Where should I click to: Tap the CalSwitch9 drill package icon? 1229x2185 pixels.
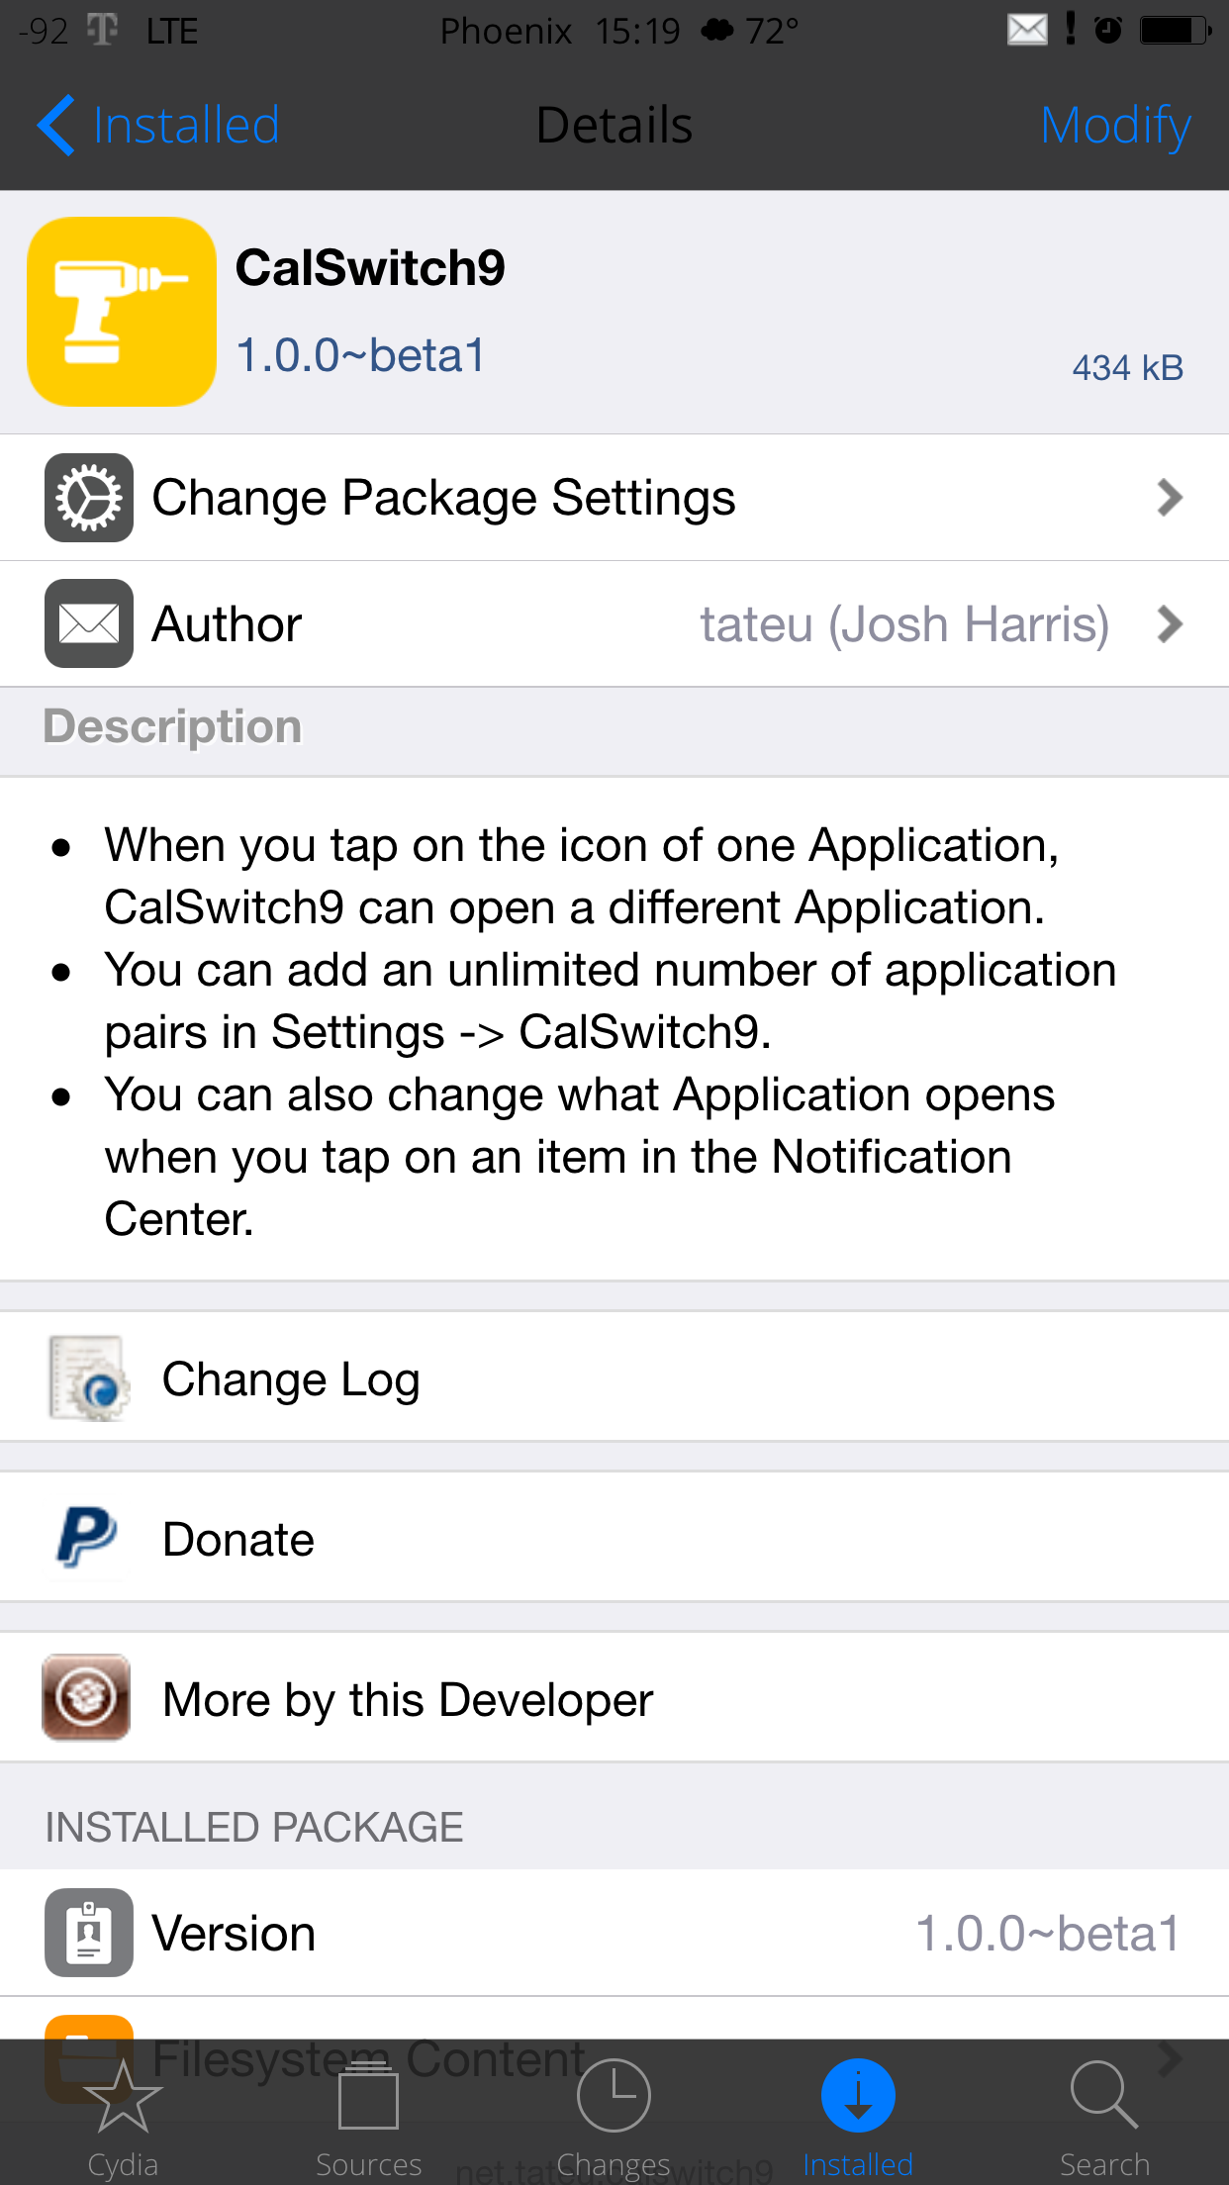[x=122, y=312]
